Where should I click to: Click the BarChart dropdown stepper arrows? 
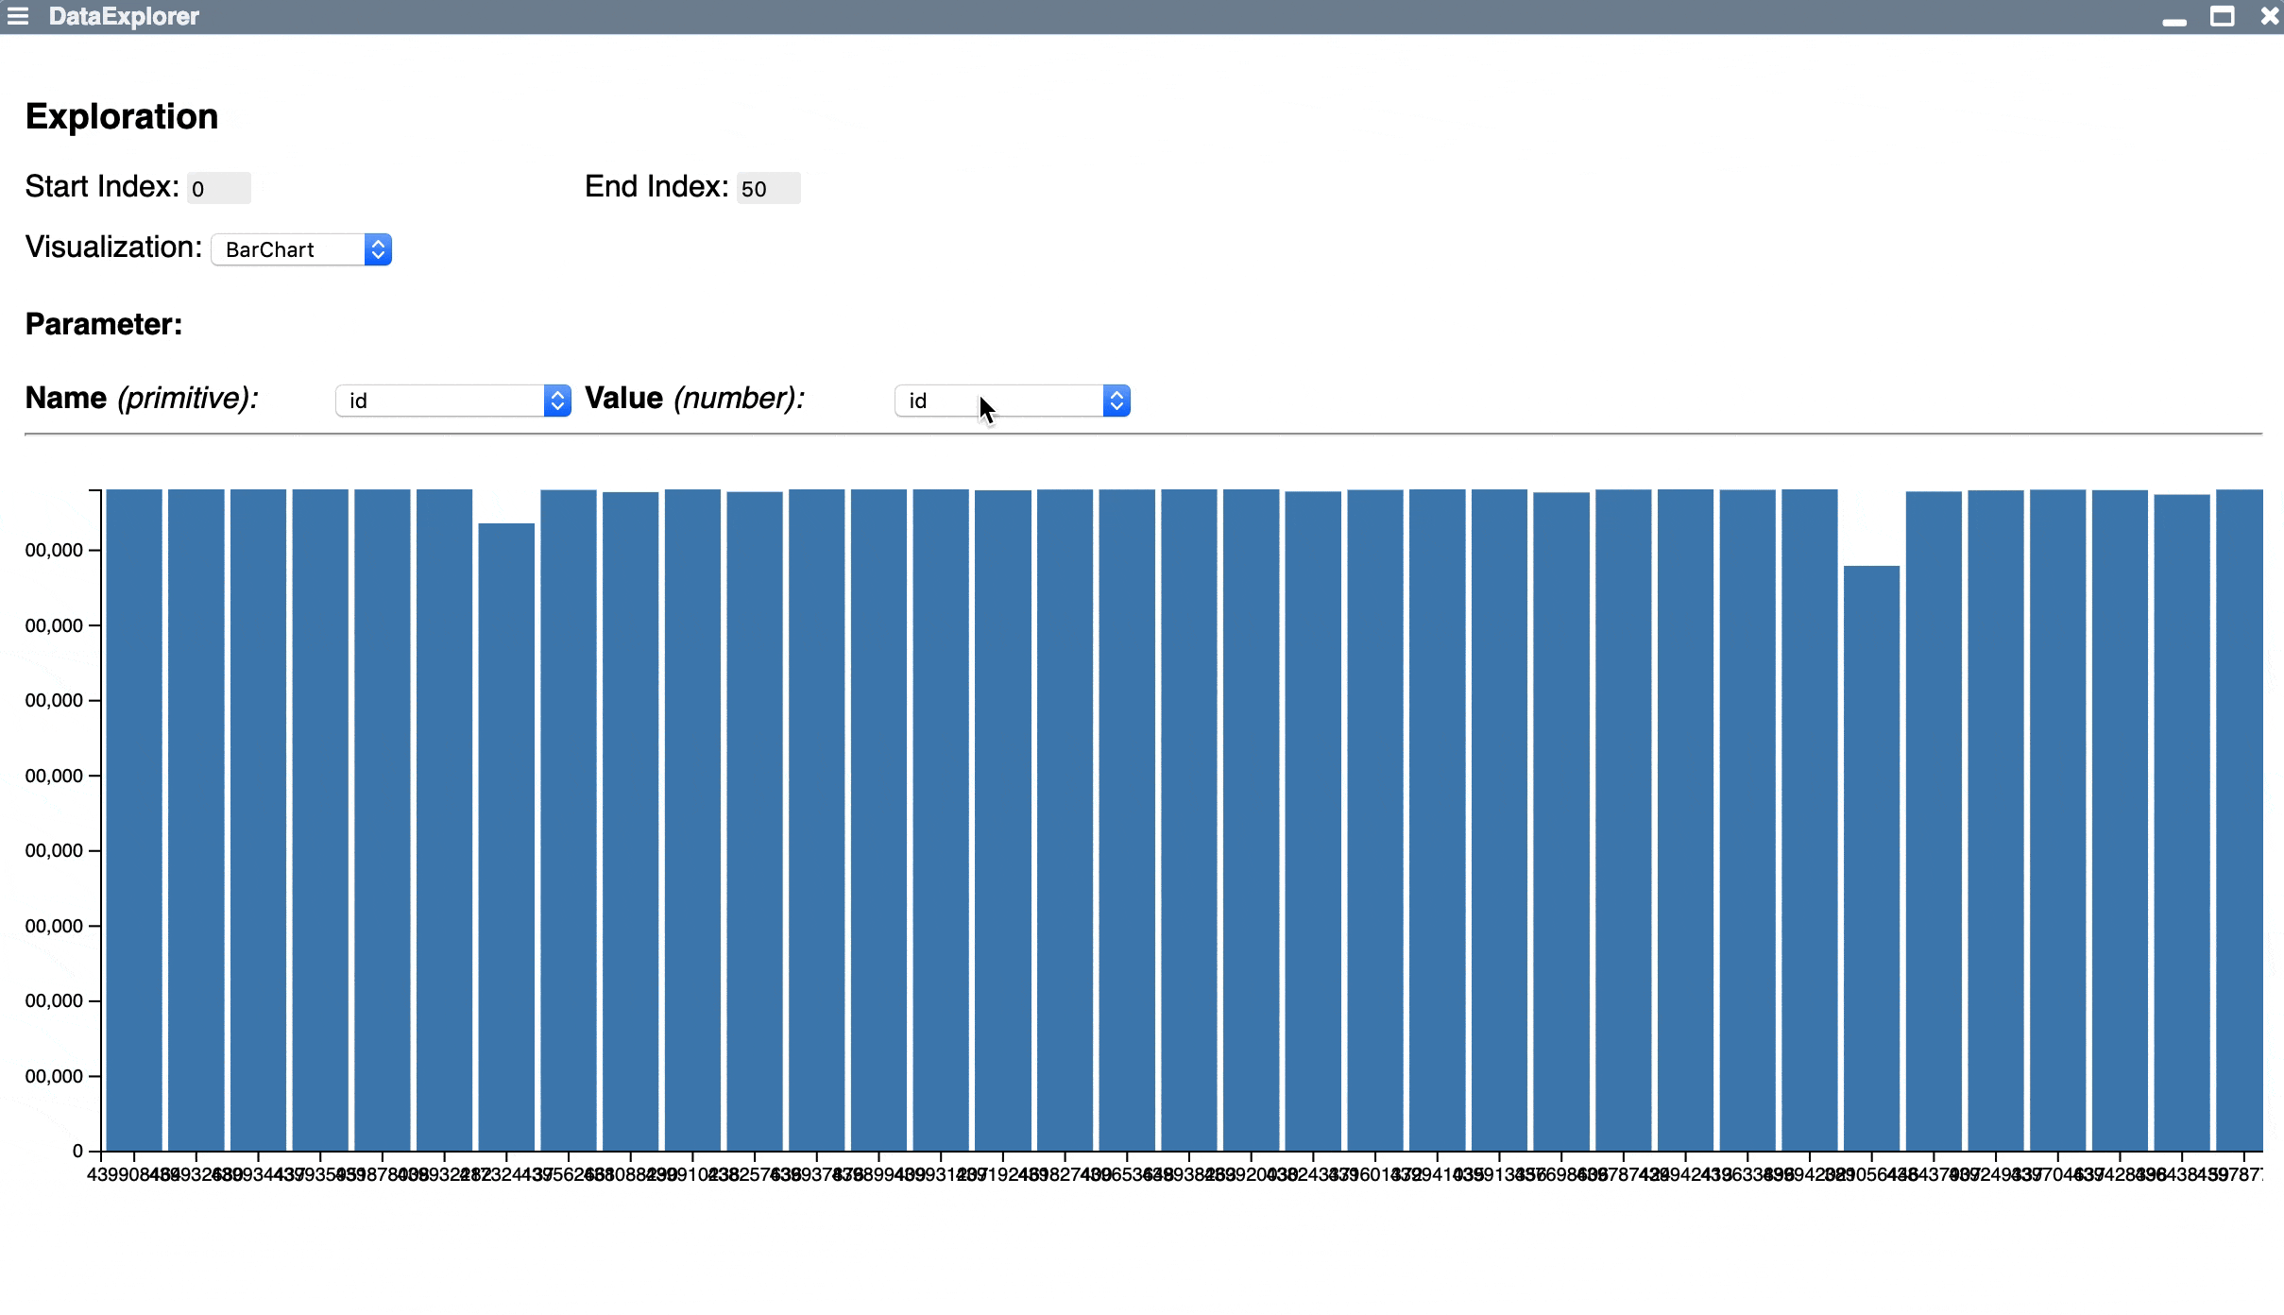[x=378, y=249]
